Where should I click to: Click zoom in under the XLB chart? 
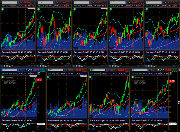pyautogui.click(x=112, y=66)
